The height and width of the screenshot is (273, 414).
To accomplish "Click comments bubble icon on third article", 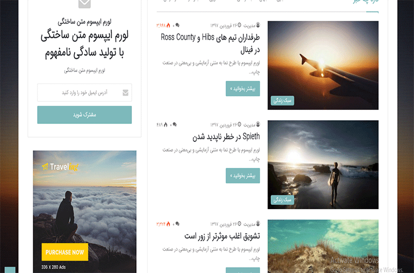I will coord(177,224).
